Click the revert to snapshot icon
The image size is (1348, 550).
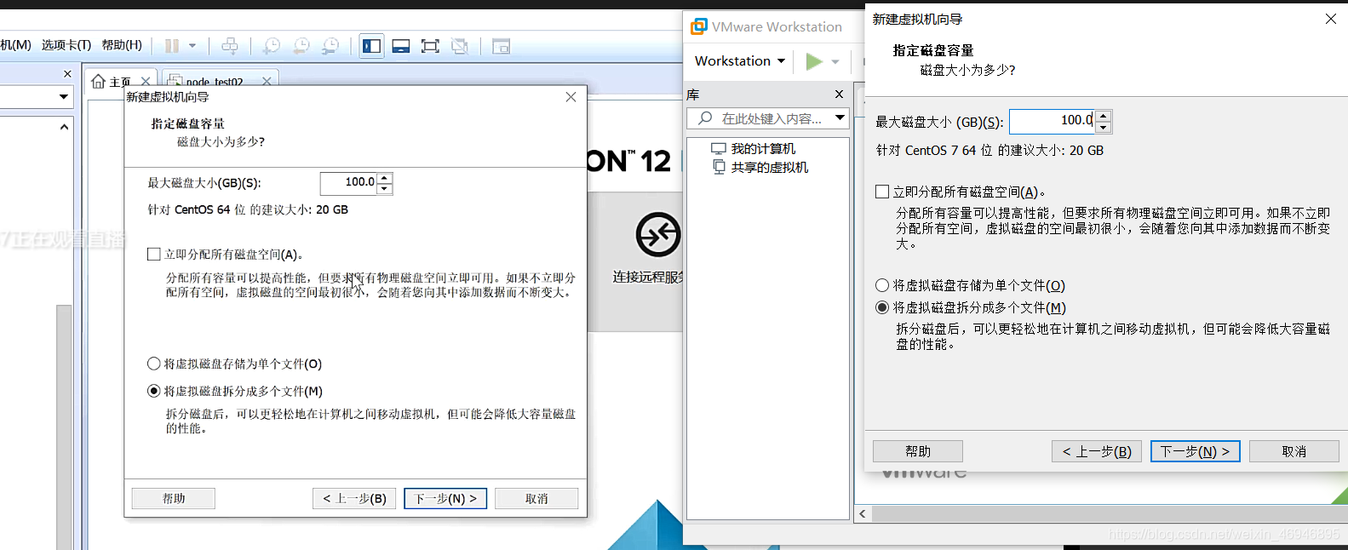click(301, 46)
